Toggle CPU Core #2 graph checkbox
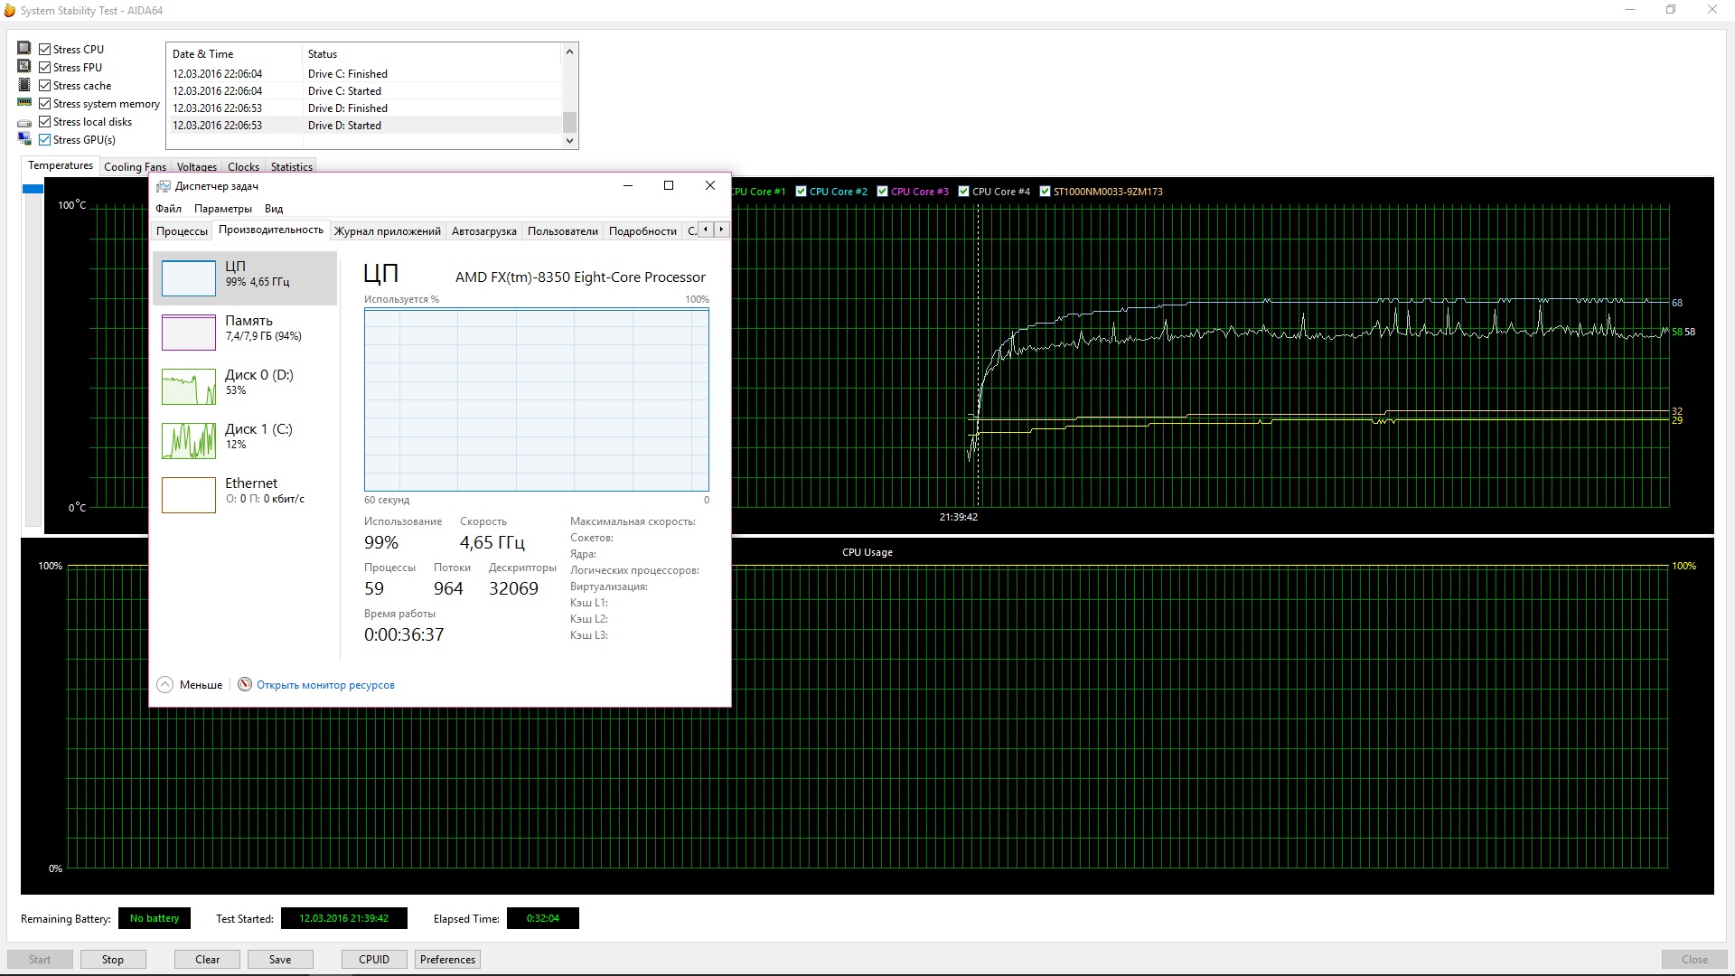 (x=801, y=192)
